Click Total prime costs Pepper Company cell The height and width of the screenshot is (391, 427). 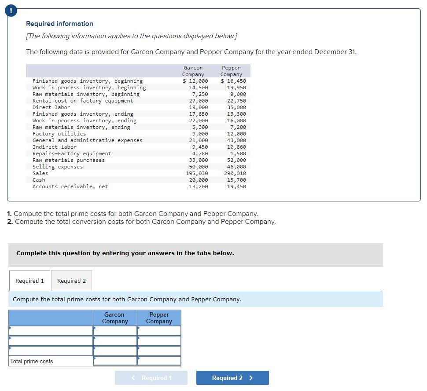159,361
